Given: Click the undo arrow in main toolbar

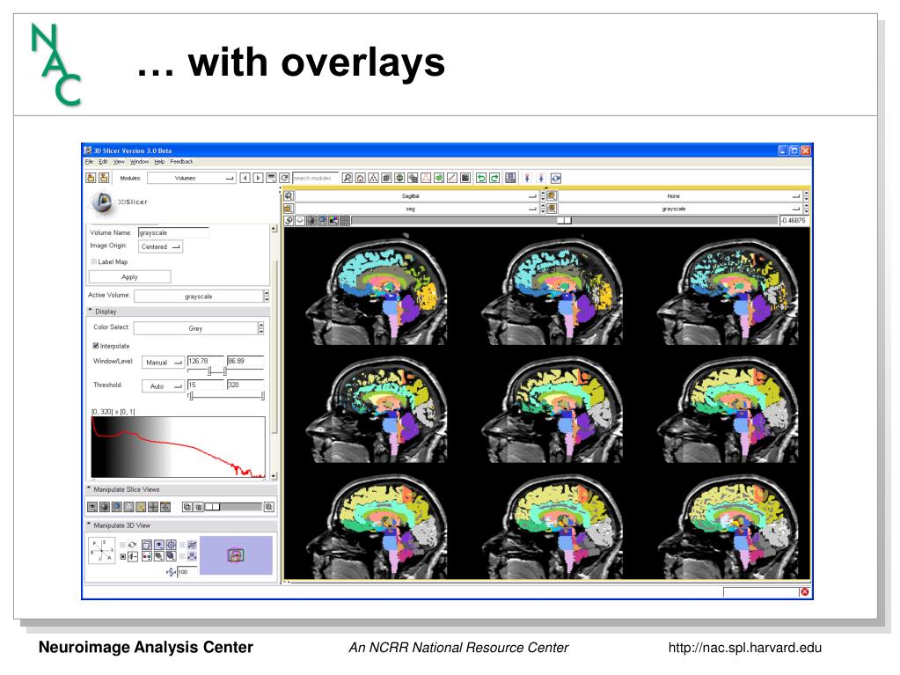Looking at the screenshot, I should [481, 178].
